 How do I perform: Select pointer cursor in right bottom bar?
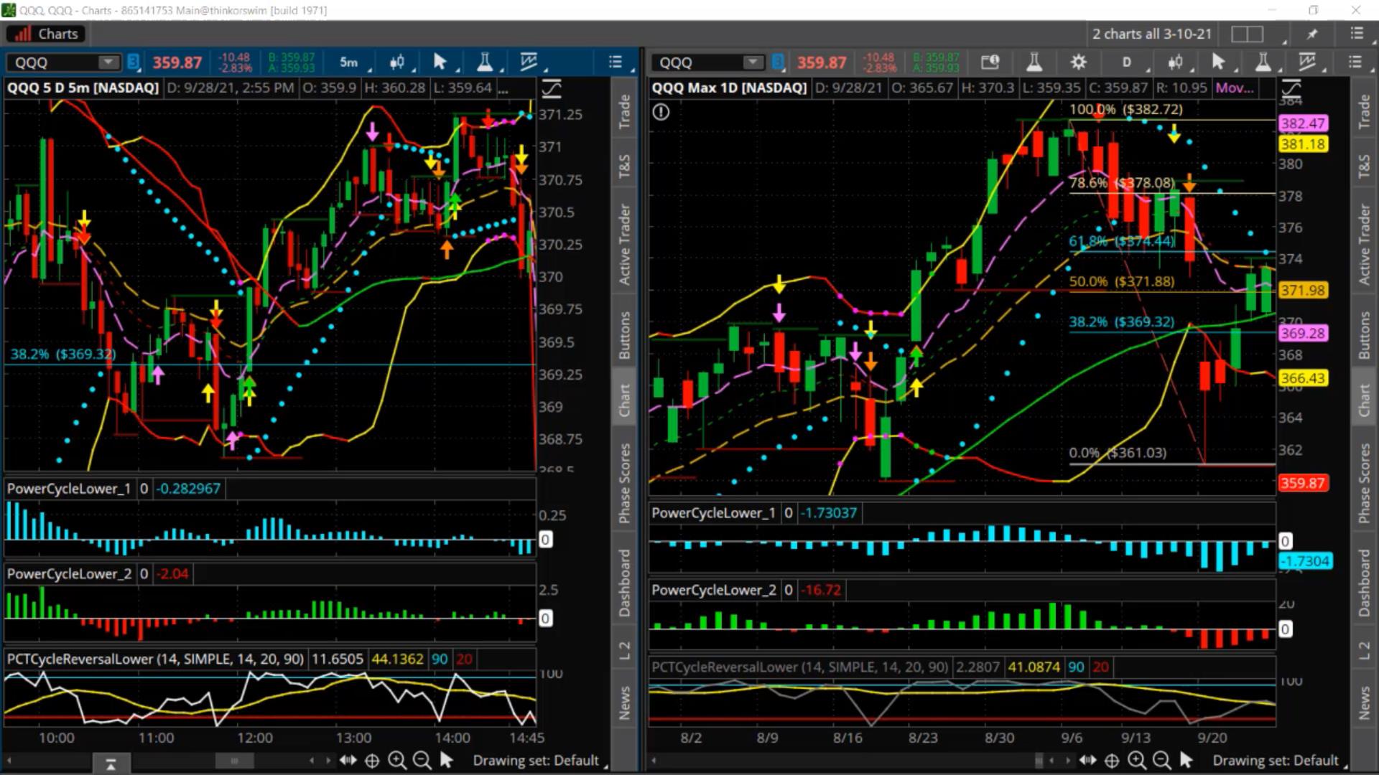pos(1187,761)
